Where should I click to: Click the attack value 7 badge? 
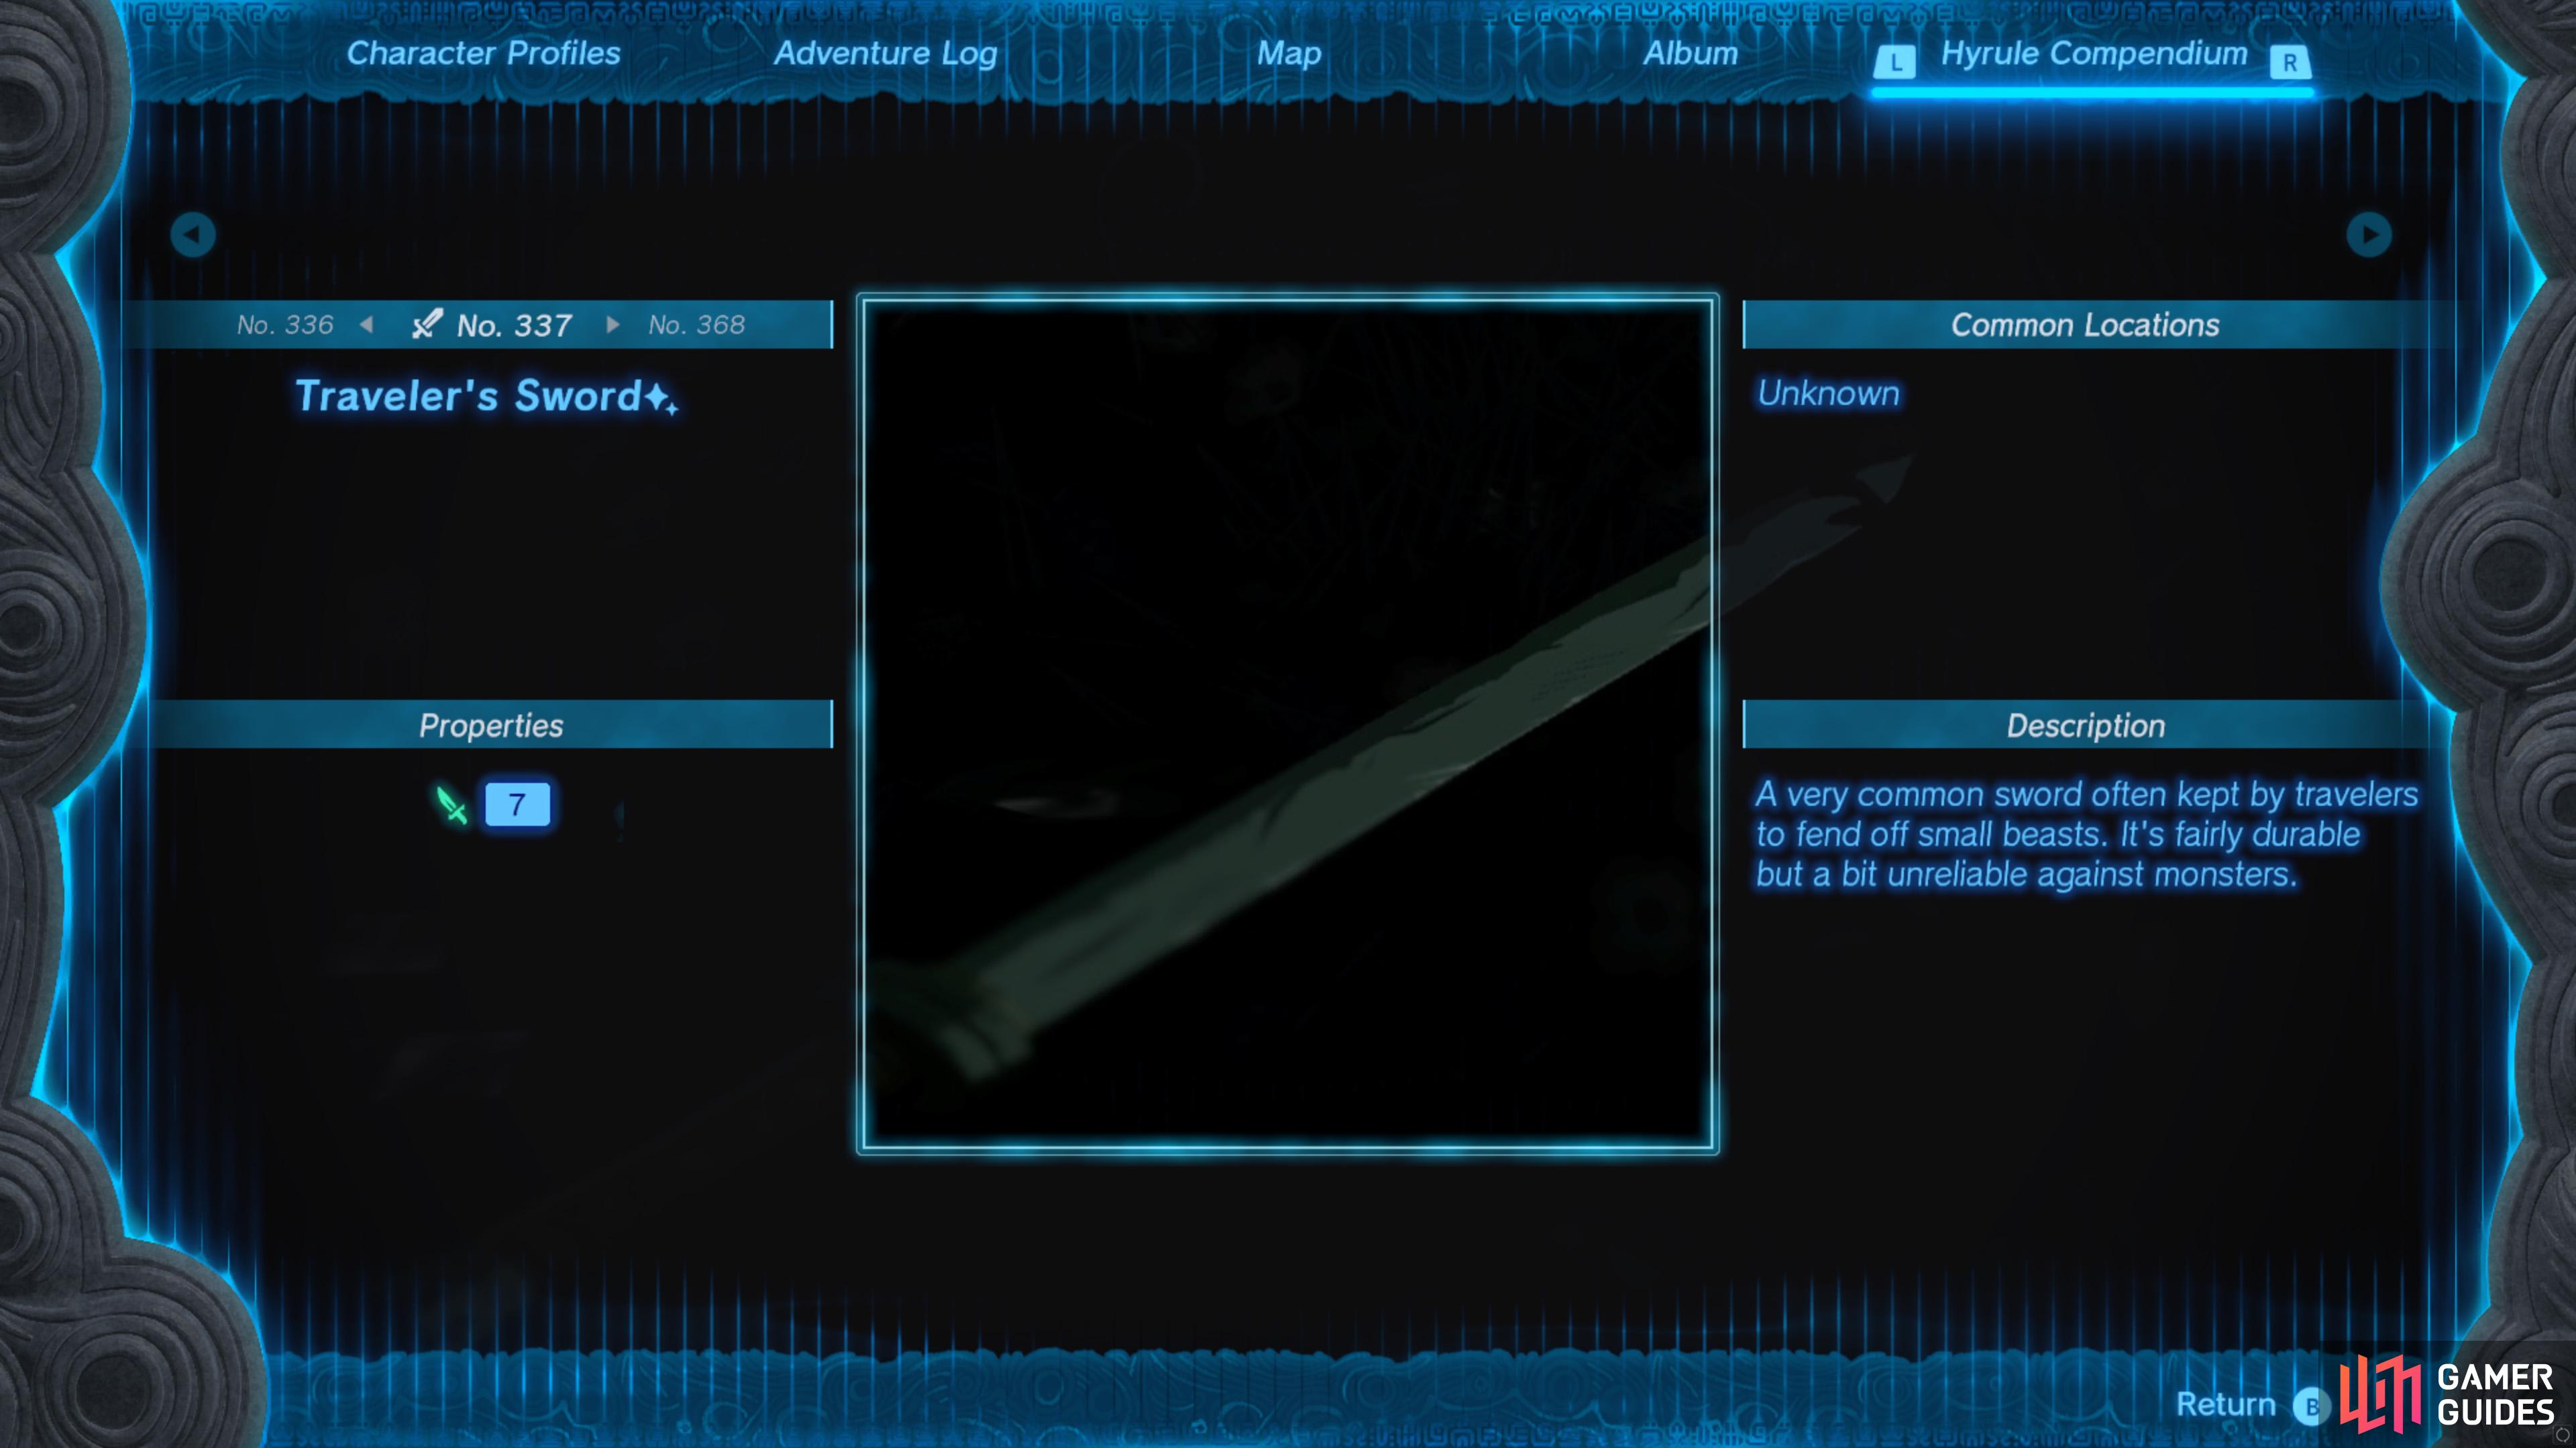[517, 804]
